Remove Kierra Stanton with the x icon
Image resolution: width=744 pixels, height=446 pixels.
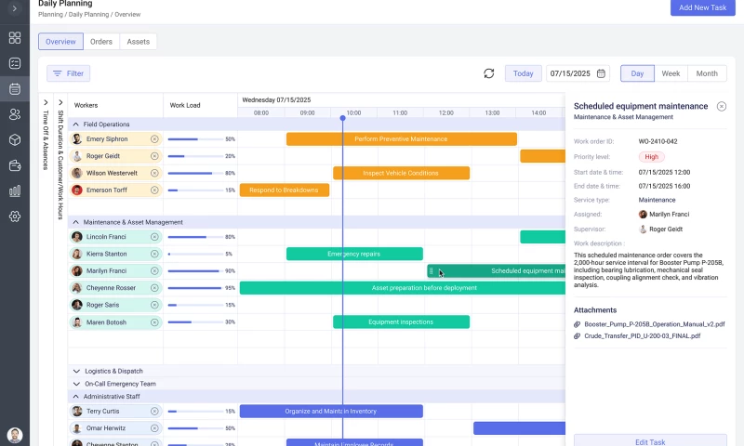pos(154,254)
